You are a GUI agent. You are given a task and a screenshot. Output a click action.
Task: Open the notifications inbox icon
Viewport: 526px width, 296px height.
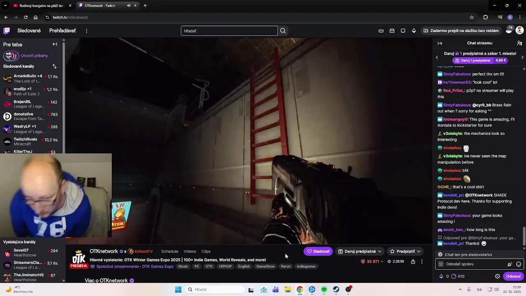coord(392,31)
